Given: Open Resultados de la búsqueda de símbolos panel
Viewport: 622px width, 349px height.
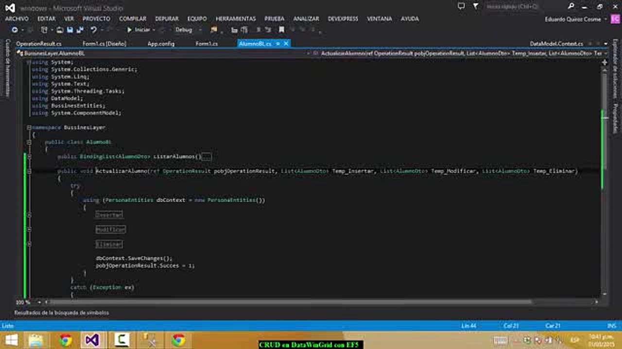Looking at the screenshot, I should point(61,313).
